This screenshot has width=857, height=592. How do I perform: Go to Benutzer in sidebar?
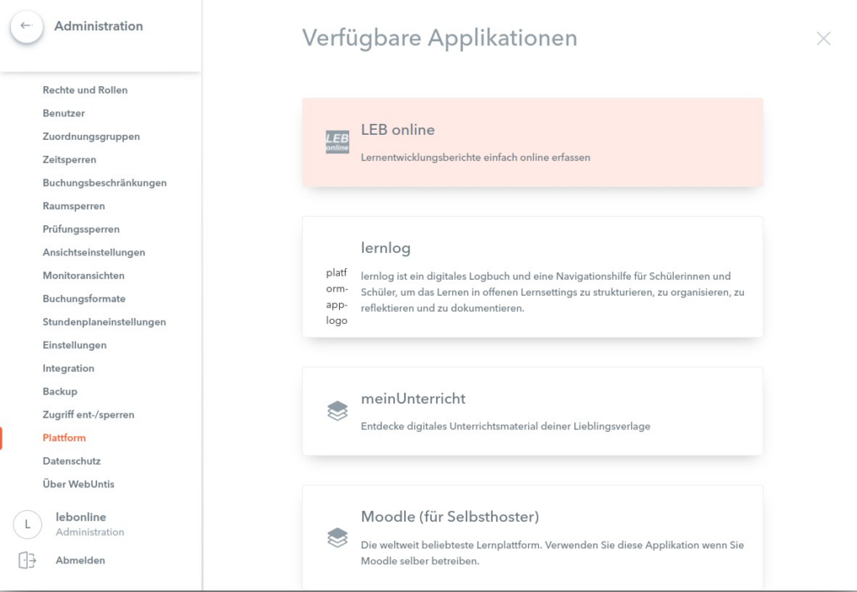pos(64,113)
